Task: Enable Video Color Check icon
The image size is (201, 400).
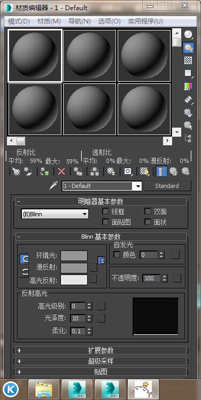Action: [x=188, y=87]
